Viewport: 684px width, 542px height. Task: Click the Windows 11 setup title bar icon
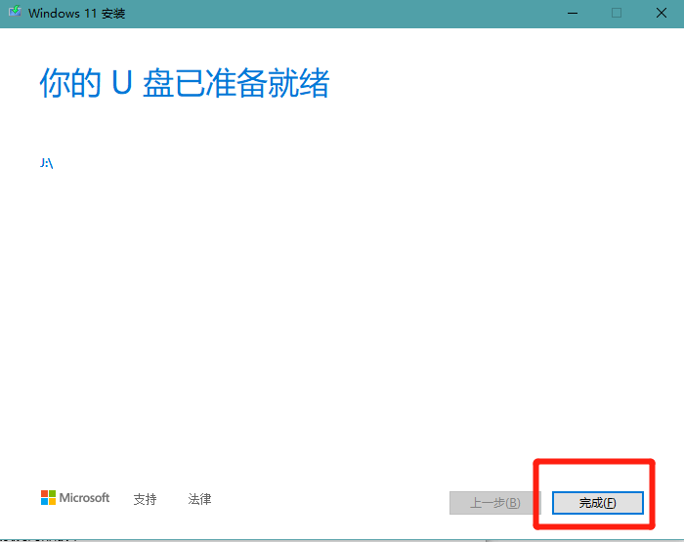coord(14,14)
